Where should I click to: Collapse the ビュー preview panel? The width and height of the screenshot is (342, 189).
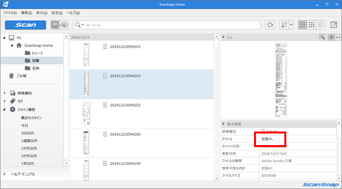[223, 38]
